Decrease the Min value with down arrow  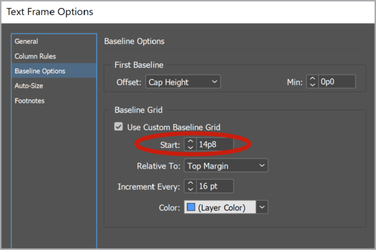312,85
